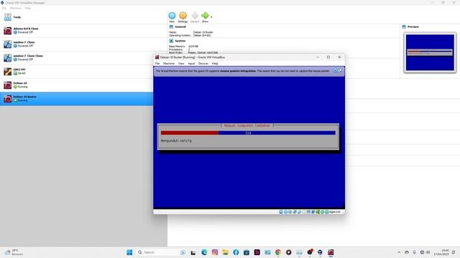The image size is (460, 258).
Task: Click the VM preview thumbnail
Action: 430,52
